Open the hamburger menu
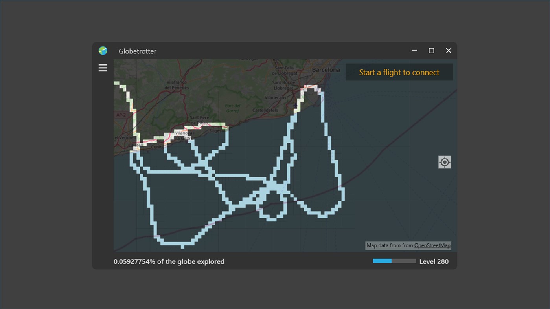Viewport: 550px width, 309px height. [103, 68]
